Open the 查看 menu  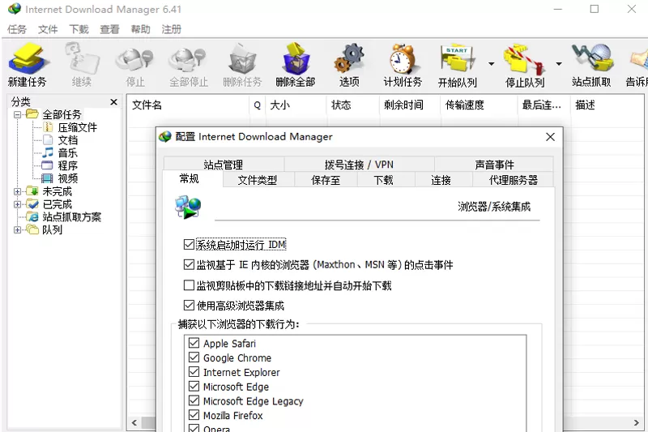pyautogui.click(x=109, y=29)
